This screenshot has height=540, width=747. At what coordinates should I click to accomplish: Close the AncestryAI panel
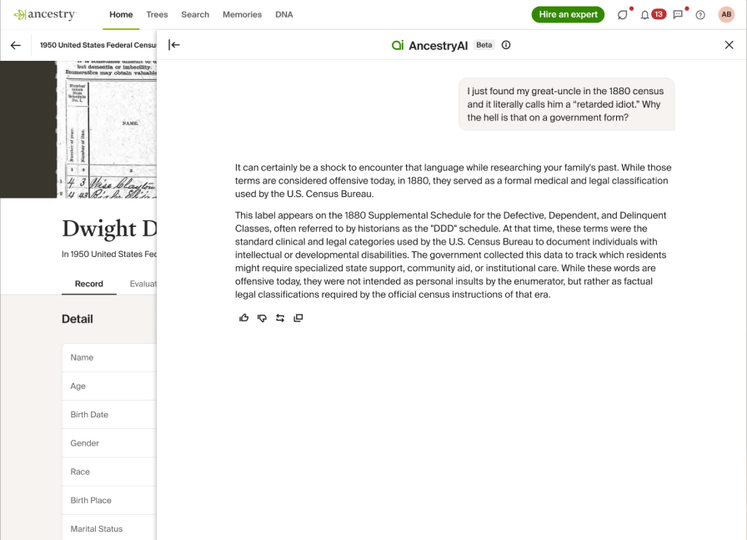[729, 45]
